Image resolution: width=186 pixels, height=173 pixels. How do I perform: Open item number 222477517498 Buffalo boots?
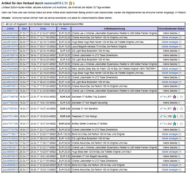tap(10, 124)
